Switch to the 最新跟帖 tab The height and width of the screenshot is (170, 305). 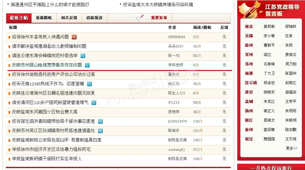click(x=44, y=18)
